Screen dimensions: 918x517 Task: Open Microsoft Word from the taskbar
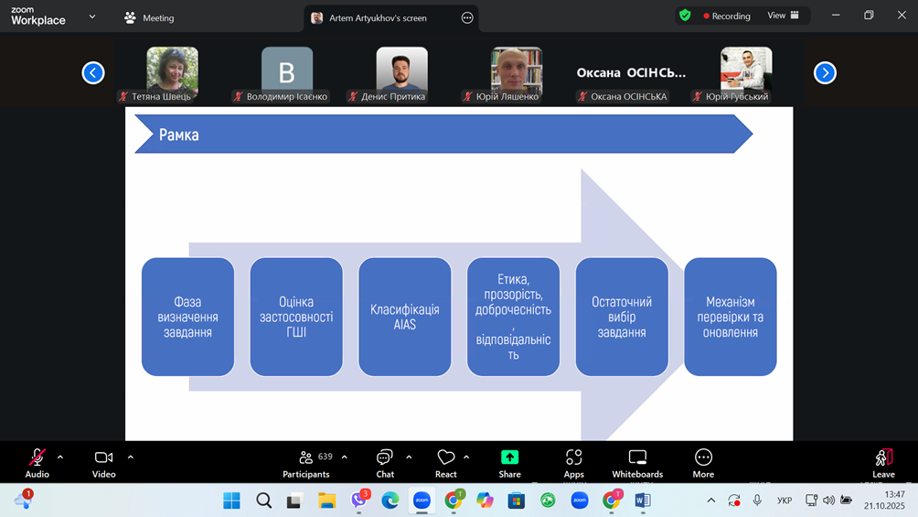point(643,501)
